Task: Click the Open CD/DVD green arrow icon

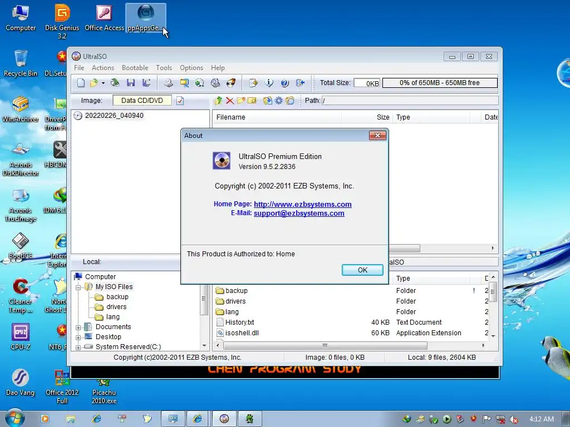Action: point(115,83)
